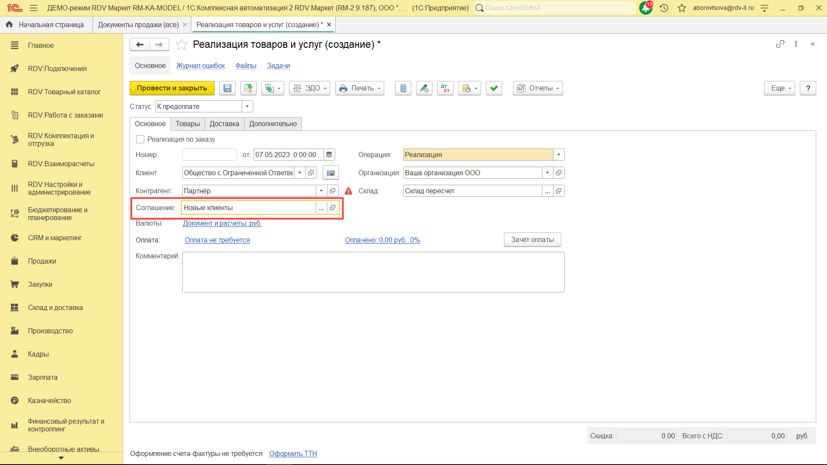Image resolution: width=827 pixels, height=465 pixels.
Task: Add form to favorites with star icon
Action: click(181, 44)
